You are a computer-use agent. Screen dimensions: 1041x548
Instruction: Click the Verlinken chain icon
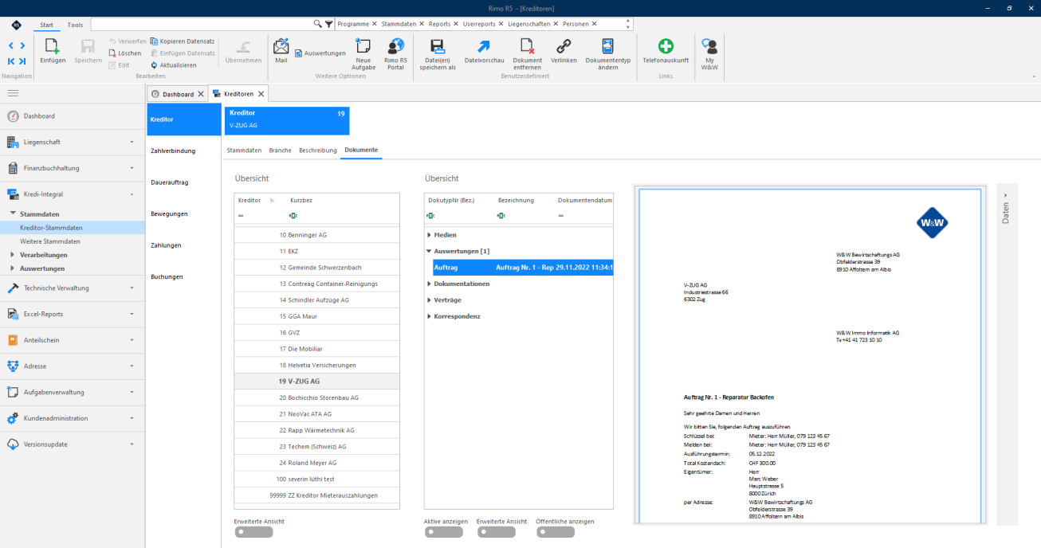(564, 51)
